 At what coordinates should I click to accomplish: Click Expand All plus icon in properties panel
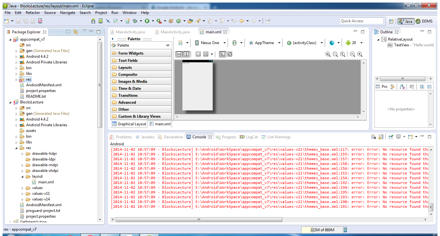pyautogui.click(x=422, y=87)
